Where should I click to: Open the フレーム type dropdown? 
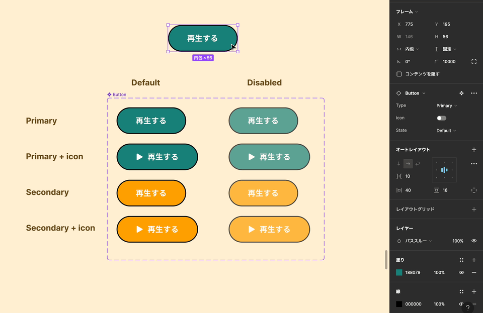point(407,12)
